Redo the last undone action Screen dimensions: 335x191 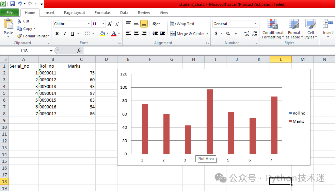[30, 4]
